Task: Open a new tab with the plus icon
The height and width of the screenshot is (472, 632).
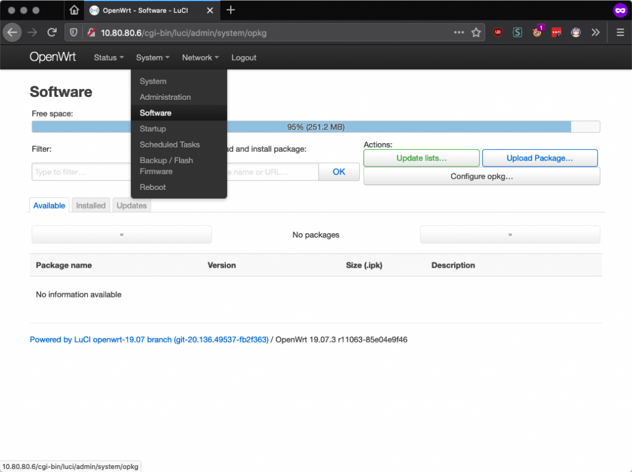Action: (x=231, y=10)
